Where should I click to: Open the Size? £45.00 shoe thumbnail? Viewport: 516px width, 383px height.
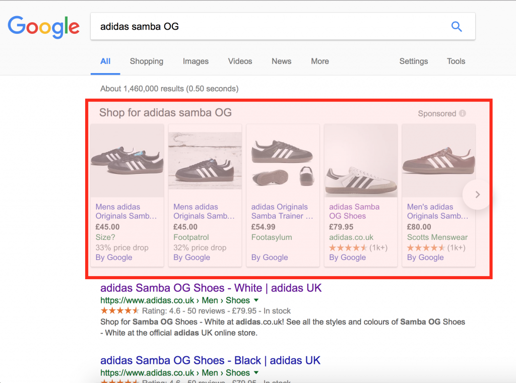[x=127, y=161]
